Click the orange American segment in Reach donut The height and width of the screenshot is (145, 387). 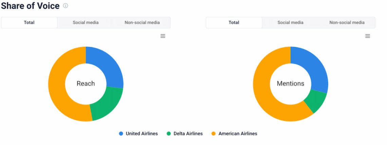pos(58,88)
